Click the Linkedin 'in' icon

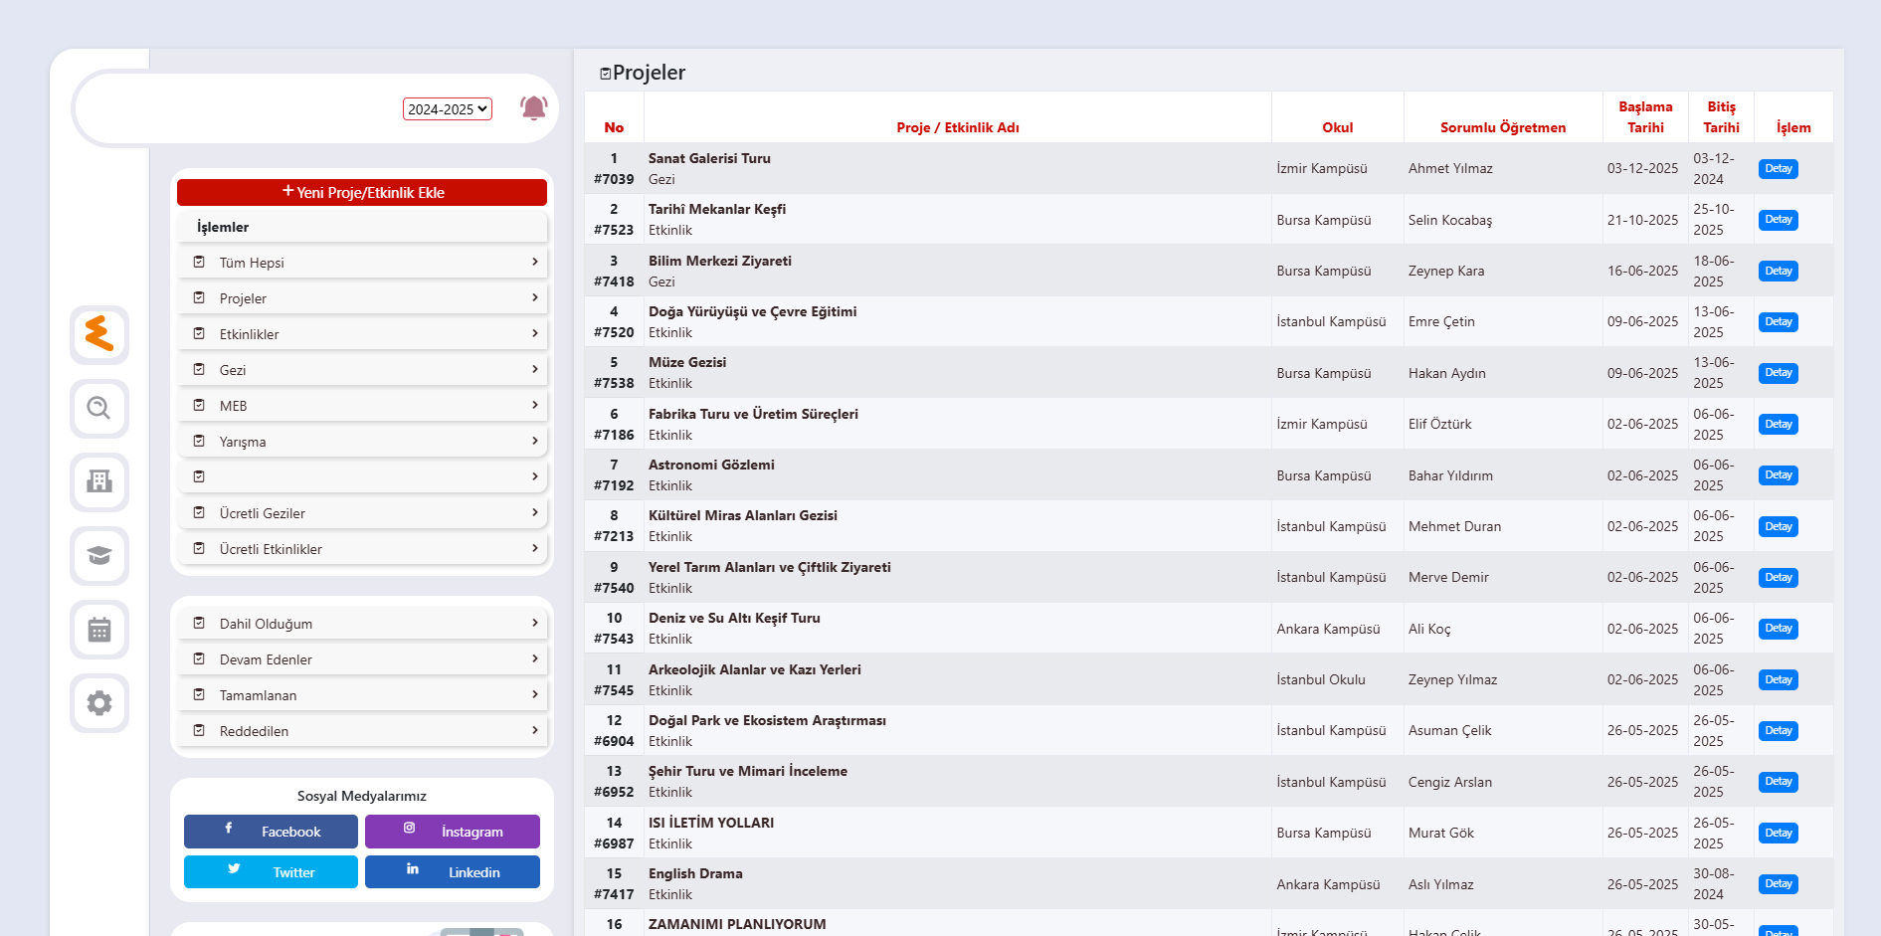(413, 868)
